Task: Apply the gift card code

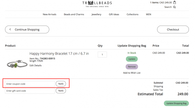Action: 61,91
